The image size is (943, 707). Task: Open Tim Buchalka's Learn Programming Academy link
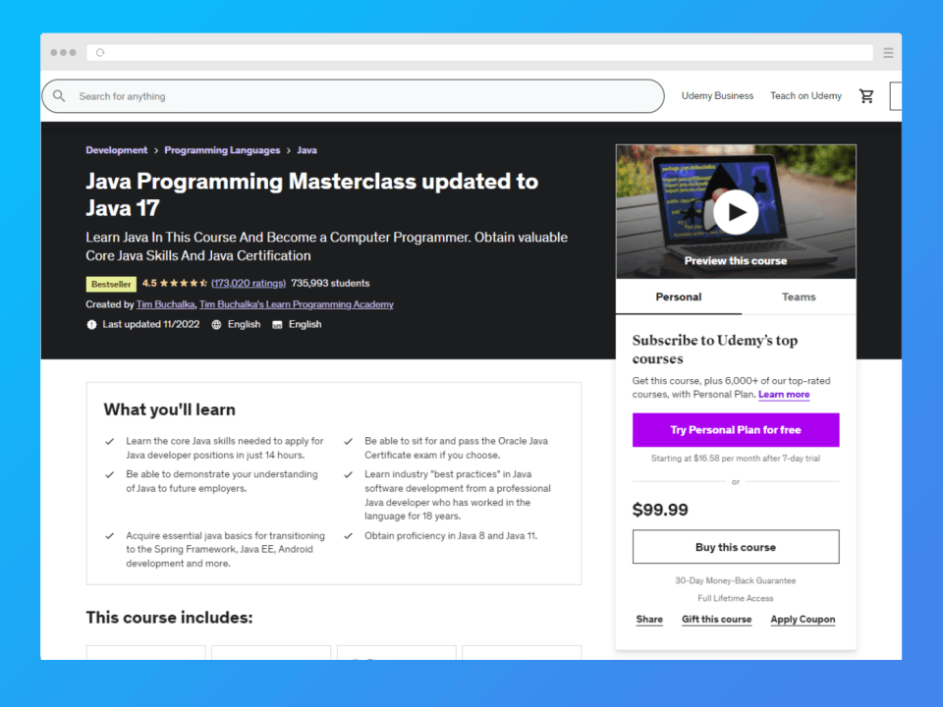point(297,304)
